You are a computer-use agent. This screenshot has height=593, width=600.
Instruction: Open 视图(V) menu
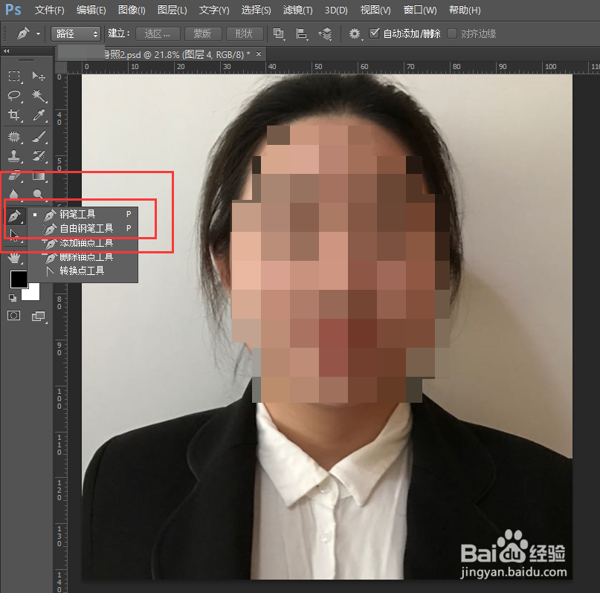click(375, 10)
